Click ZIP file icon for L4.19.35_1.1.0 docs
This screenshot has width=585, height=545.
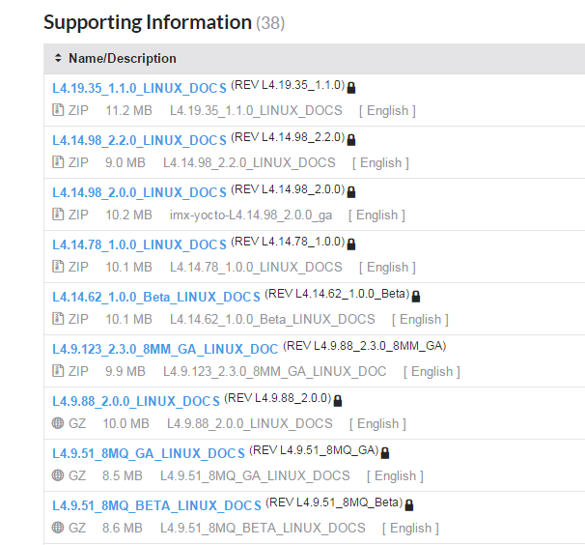point(58,110)
